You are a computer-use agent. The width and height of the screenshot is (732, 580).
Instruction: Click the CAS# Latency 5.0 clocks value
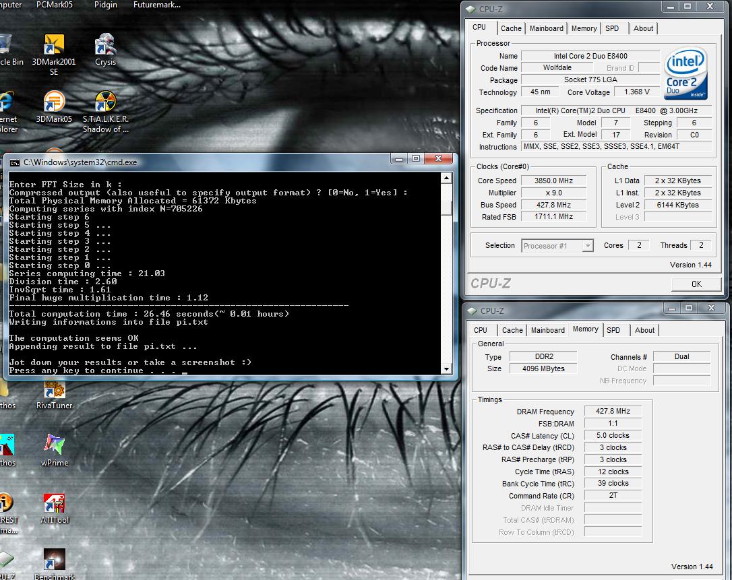(x=613, y=435)
